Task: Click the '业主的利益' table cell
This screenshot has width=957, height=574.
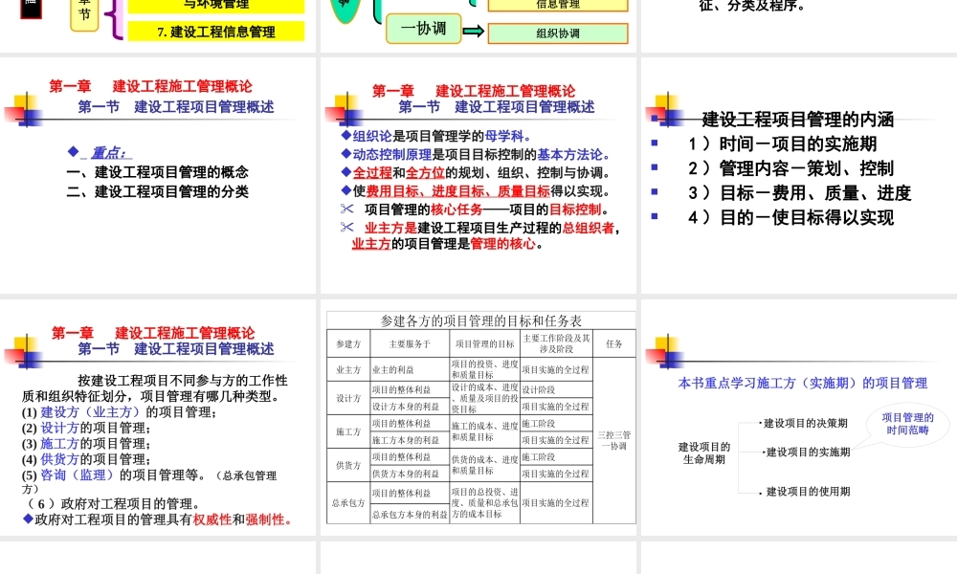Action: (x=410, y=369)
